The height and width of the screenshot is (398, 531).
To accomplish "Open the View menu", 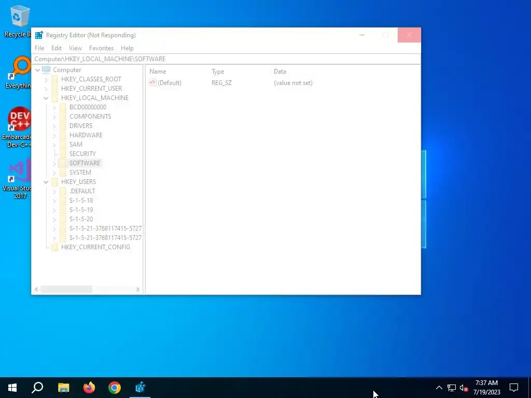I will point(75,48).
